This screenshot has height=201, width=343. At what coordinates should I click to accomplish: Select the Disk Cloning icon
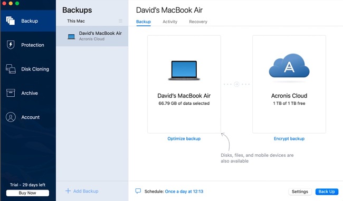pos(11,69)
